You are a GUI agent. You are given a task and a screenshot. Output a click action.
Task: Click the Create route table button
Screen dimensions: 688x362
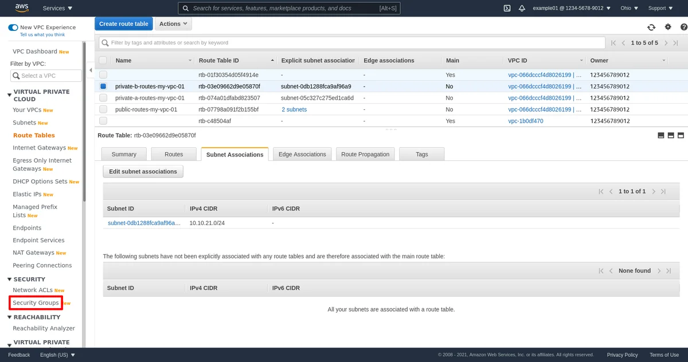click(124, 24)
